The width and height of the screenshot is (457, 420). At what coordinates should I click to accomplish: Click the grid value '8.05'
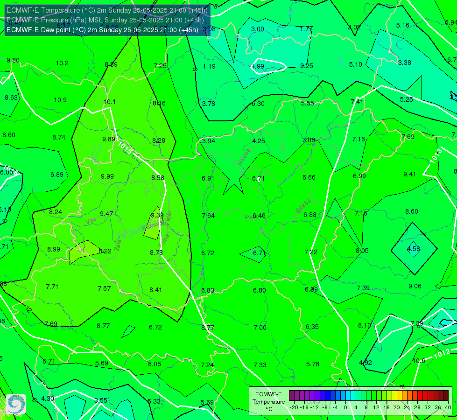362,251
